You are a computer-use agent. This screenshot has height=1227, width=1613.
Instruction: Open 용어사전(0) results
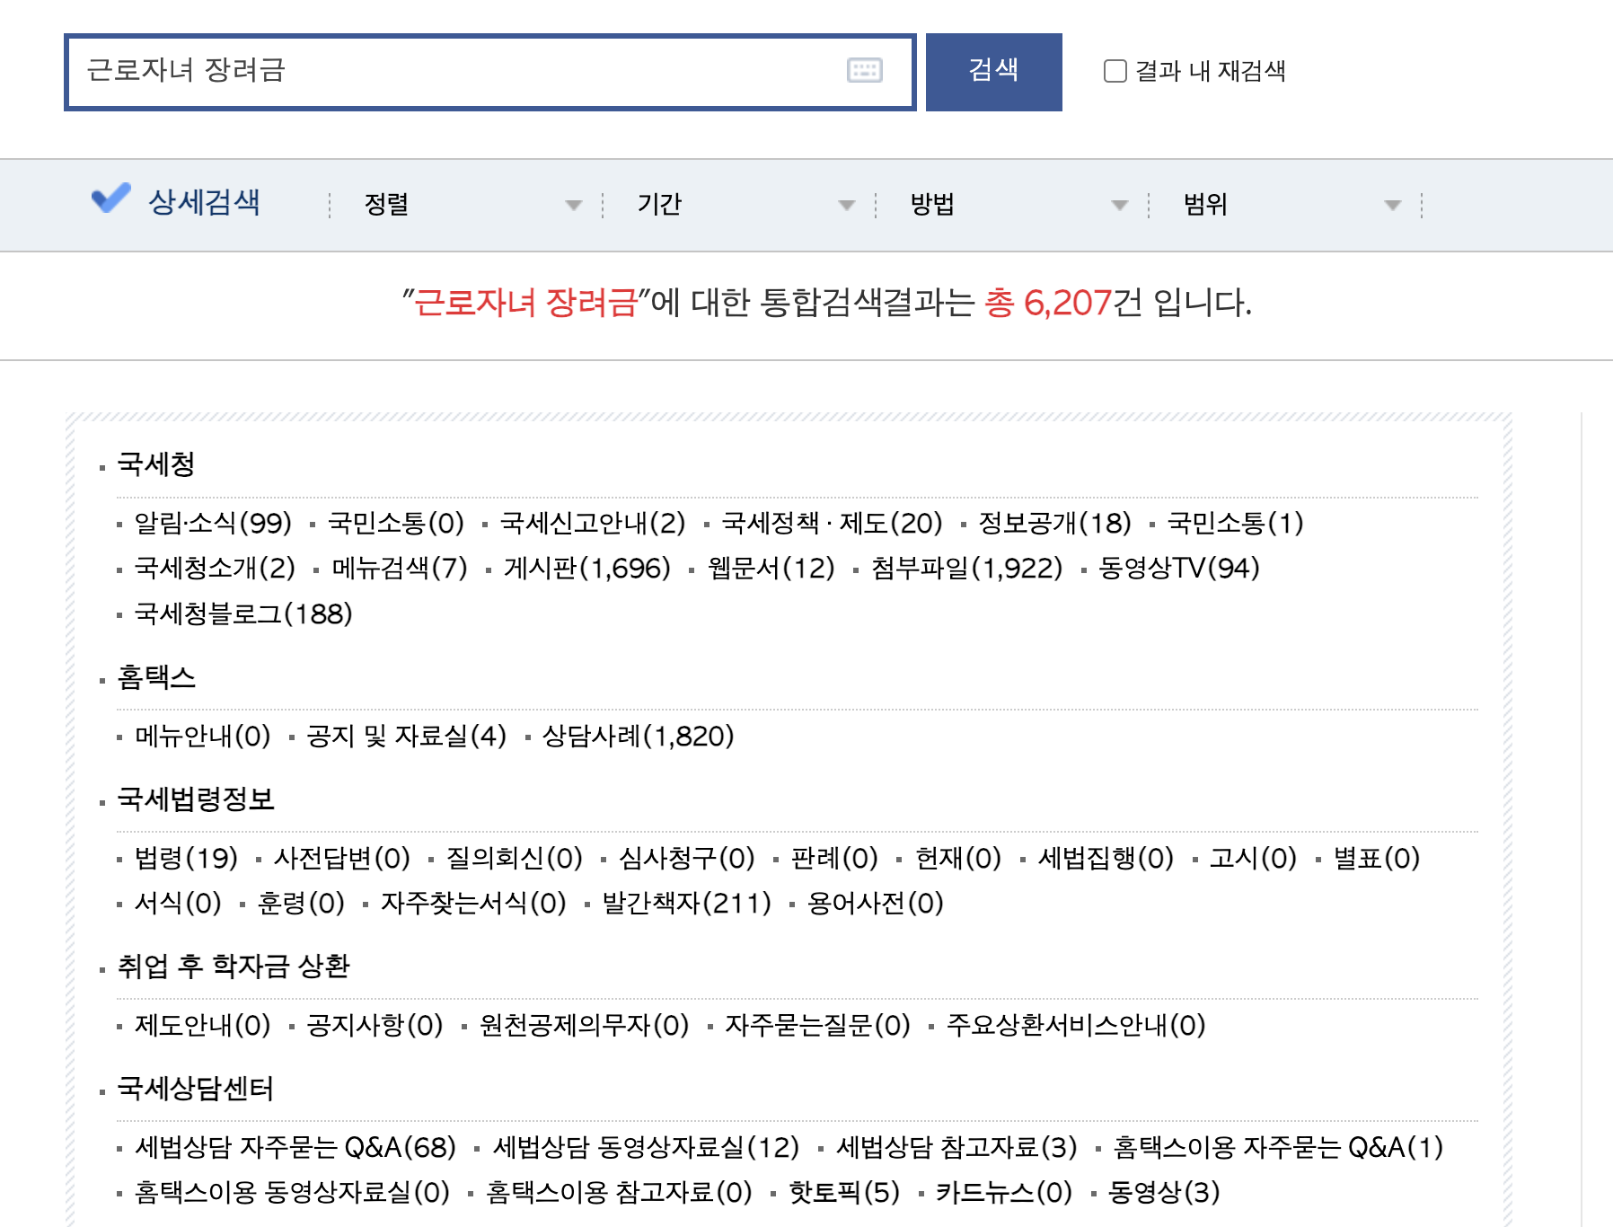(876, 903)
